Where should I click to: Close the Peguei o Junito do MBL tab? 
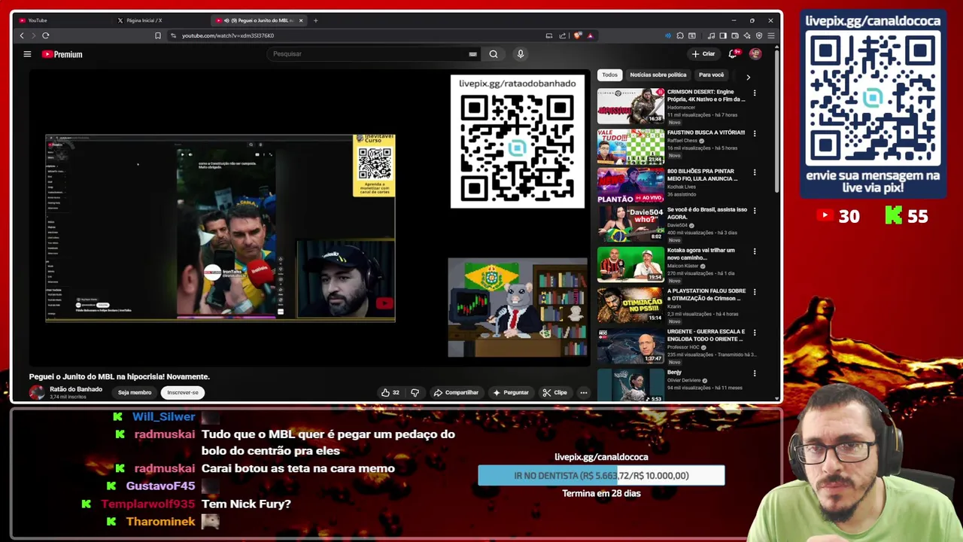point(302,20)
